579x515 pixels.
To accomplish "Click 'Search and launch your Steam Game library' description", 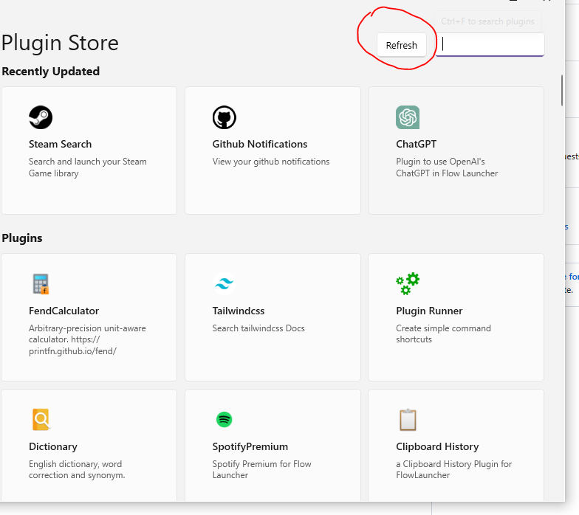I will click(87, 167).
